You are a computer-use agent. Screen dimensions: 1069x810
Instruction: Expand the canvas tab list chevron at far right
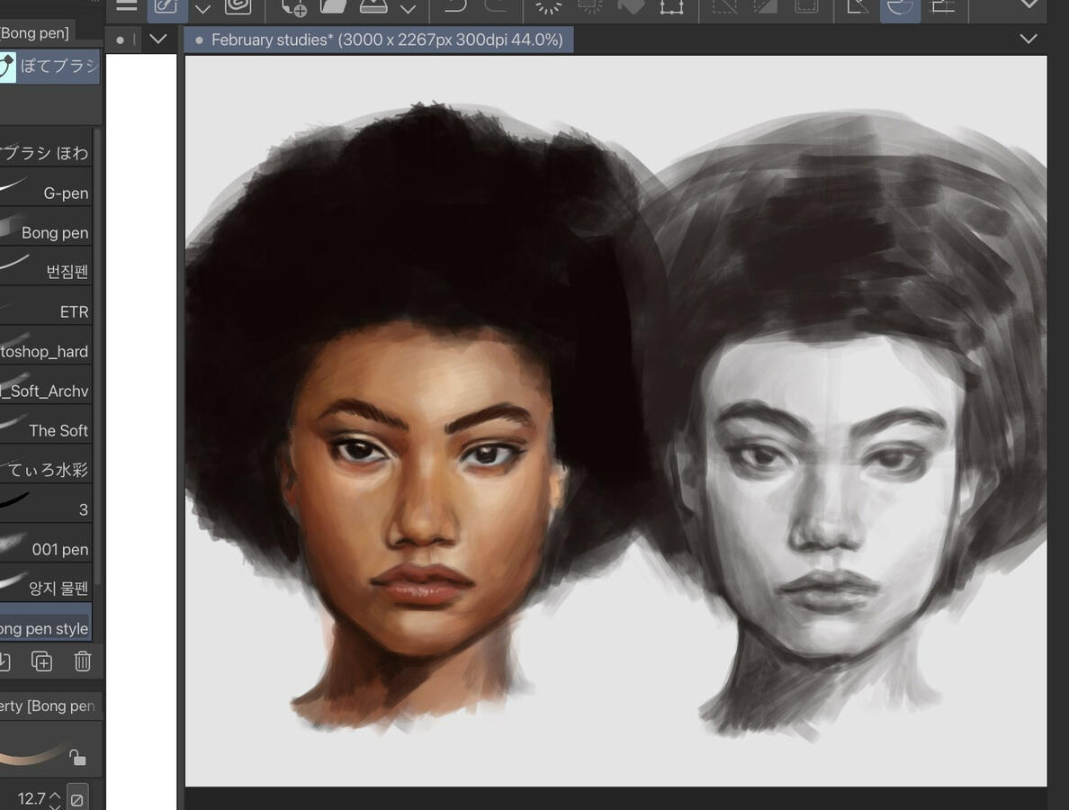1029,39
